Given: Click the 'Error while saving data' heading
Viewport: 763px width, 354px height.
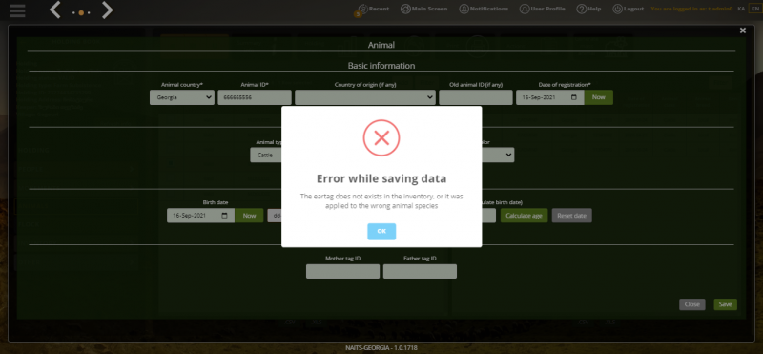Looking at the screenshot, I should 381,178.
